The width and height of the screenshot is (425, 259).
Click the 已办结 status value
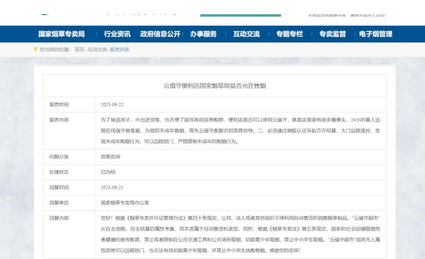click(x=108, y=172)
